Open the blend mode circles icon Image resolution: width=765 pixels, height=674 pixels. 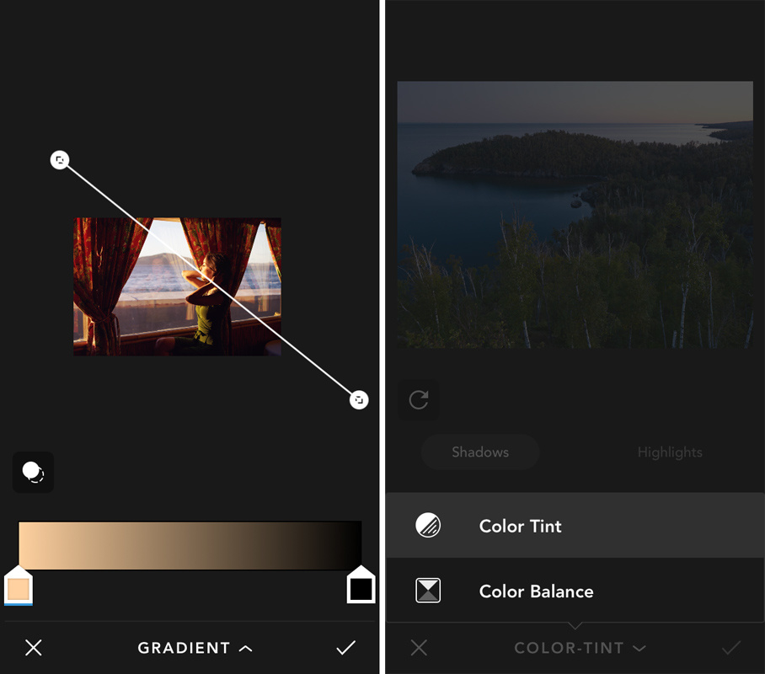(x=33, y=473)
